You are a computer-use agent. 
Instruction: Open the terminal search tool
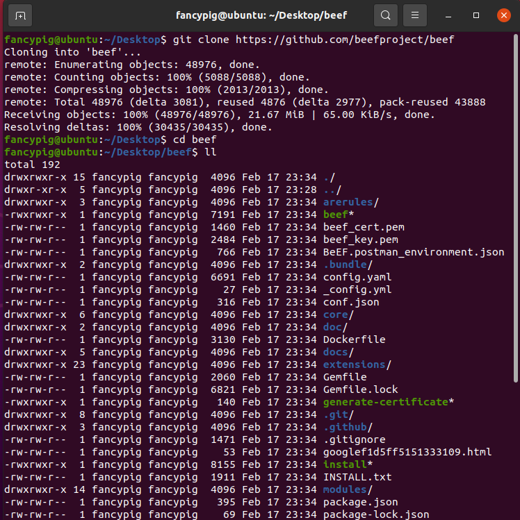click(386, 15)
